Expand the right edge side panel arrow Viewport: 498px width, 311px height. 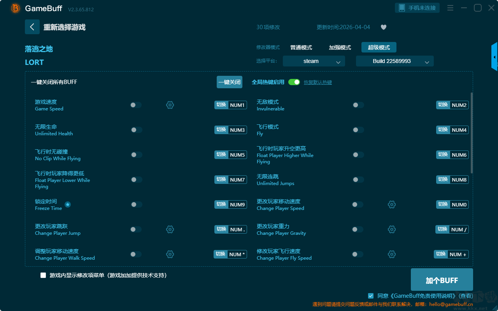[494, 57]
